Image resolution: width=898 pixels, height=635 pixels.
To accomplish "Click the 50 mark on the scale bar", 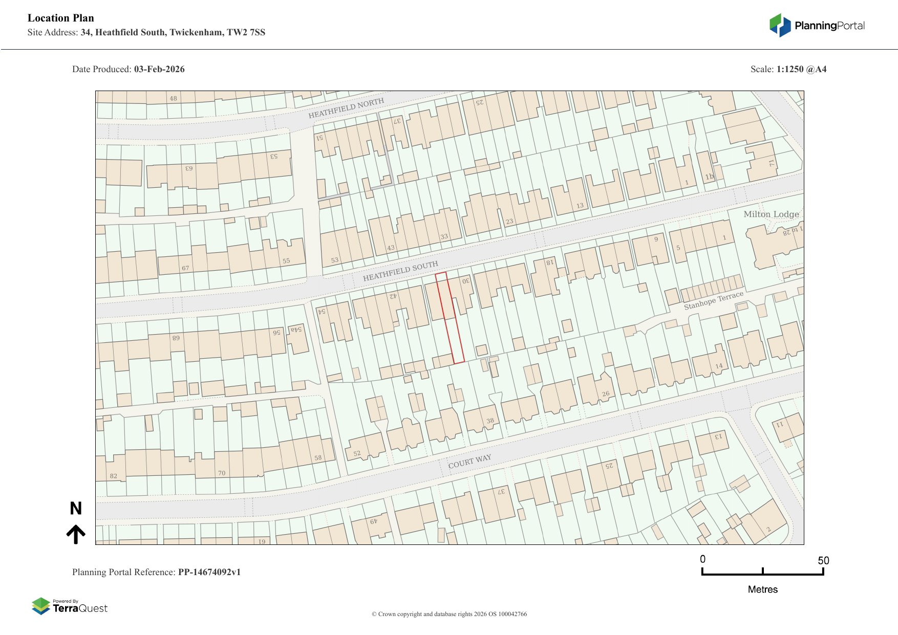I will pyautogui.click(x=823, y=560).
